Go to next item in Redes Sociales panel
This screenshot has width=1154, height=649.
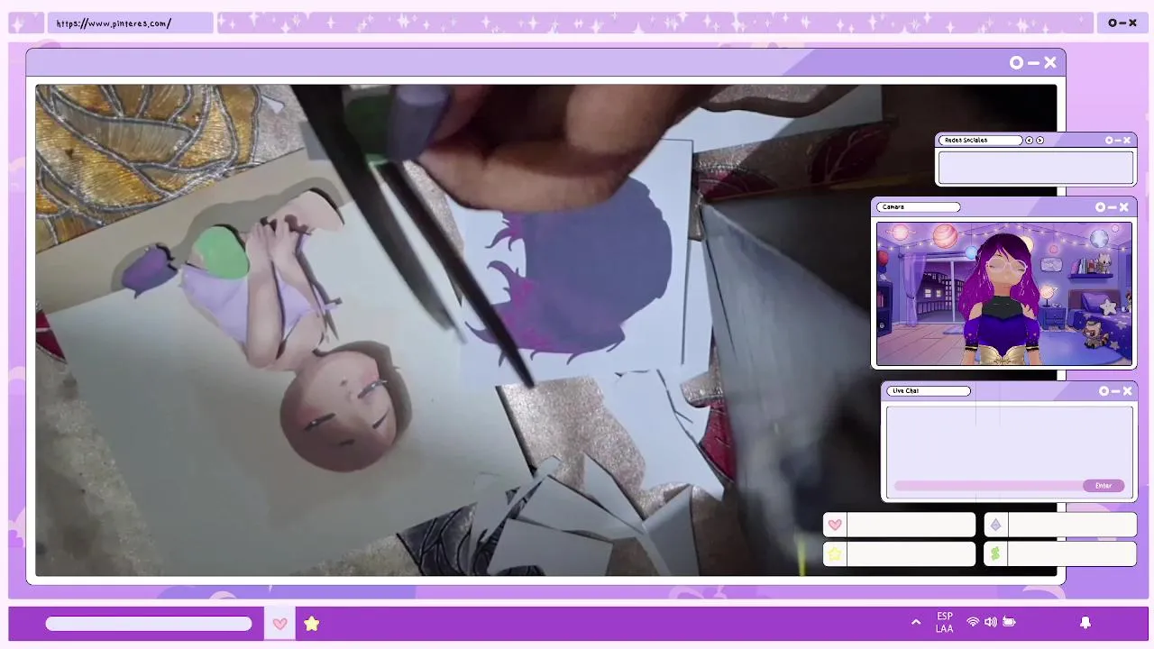(1040, 141)
